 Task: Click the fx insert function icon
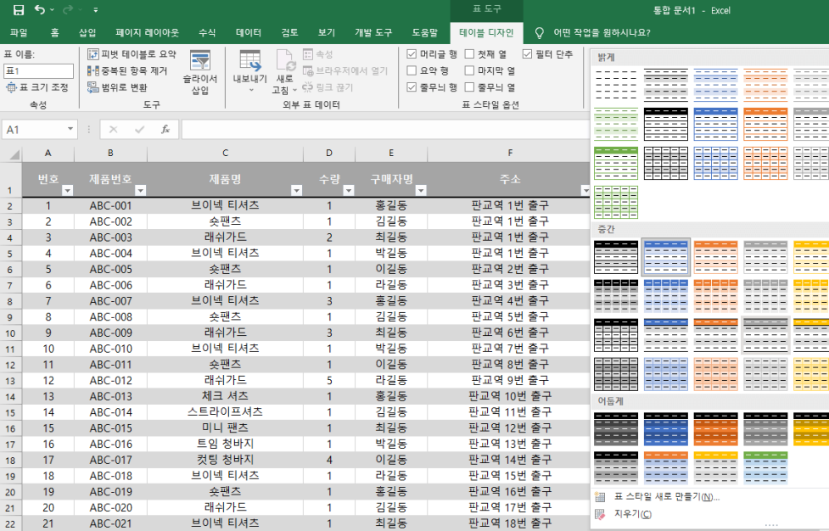[165, 130]
